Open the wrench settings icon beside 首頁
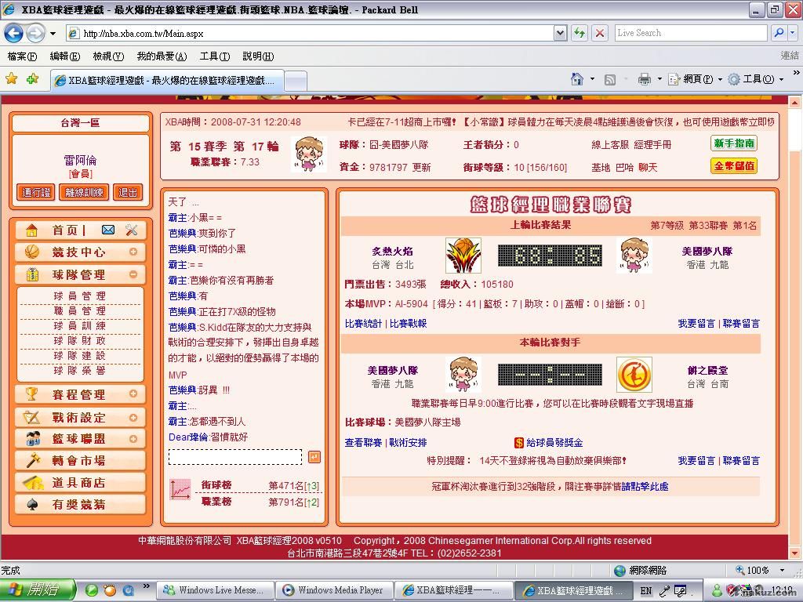803x602 pixels. (x=131, y=230)
